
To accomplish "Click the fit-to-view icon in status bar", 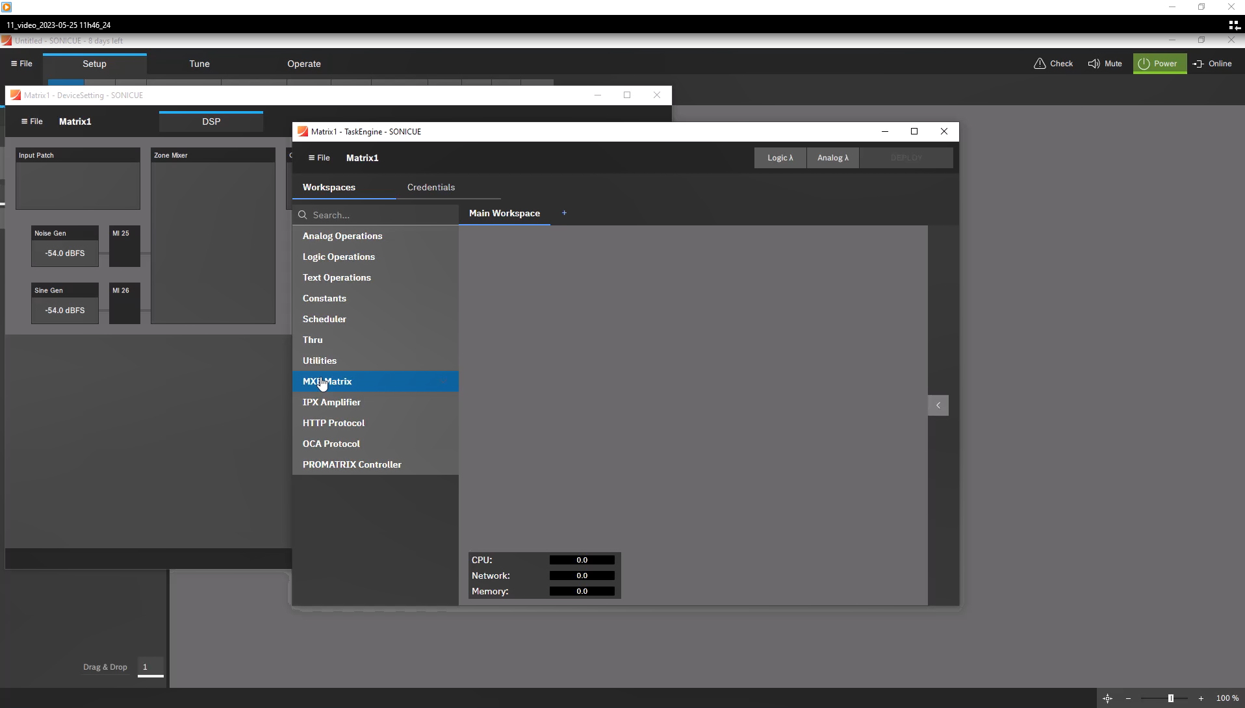I will point(1108,698).
